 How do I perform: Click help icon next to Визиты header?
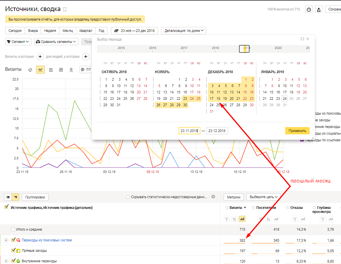tap(227, 207)
